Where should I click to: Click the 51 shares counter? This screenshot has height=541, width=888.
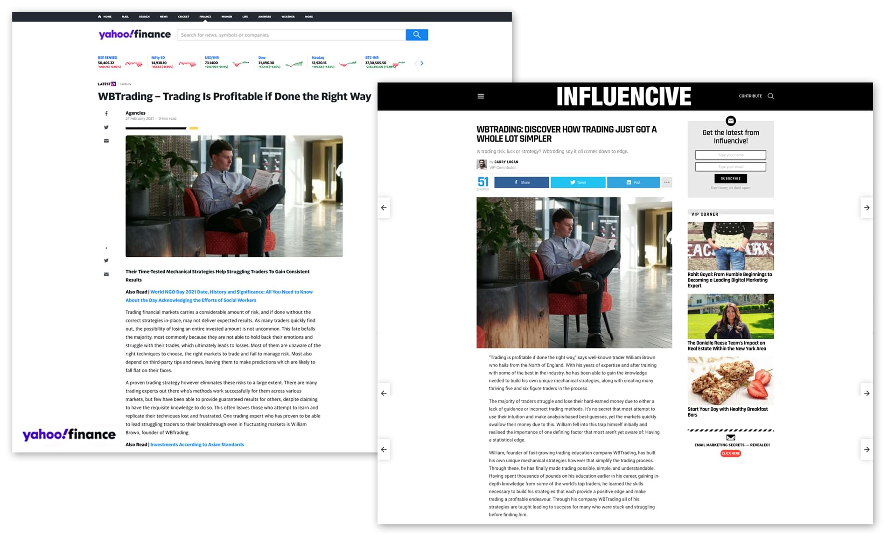click(x=483, y=183)
